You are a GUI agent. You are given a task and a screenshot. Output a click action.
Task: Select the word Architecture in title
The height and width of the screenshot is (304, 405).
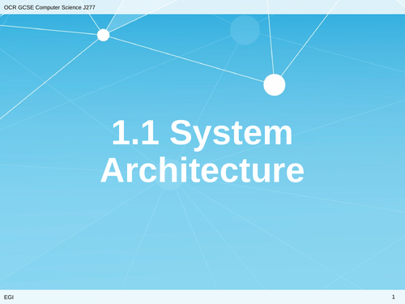point(202,170)
